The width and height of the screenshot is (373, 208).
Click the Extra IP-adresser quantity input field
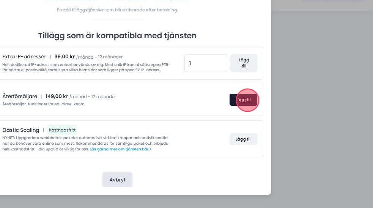[205, 63]
